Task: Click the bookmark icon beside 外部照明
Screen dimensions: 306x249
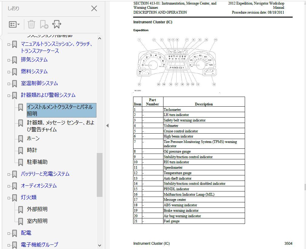Action: pos(21,210)
